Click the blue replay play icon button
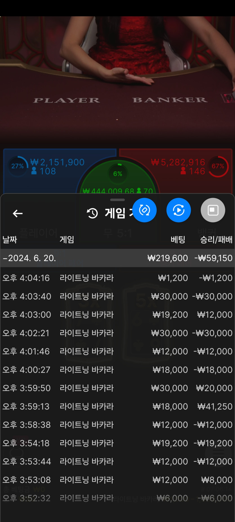Image resolution: width=235 pixels, height=522 pixels. 179,210
